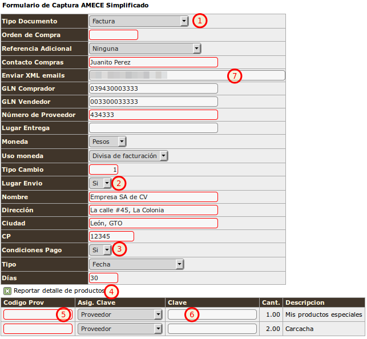
Task: Click Codigo Prov field in Carcacha row
Action: [x=38, y=329]
